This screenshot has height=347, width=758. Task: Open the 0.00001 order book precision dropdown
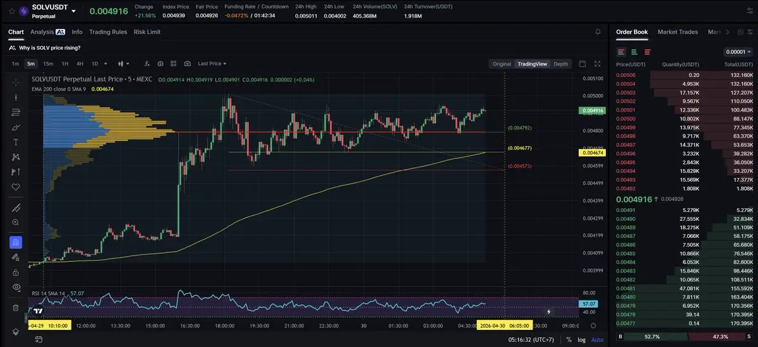pos(738,52)
